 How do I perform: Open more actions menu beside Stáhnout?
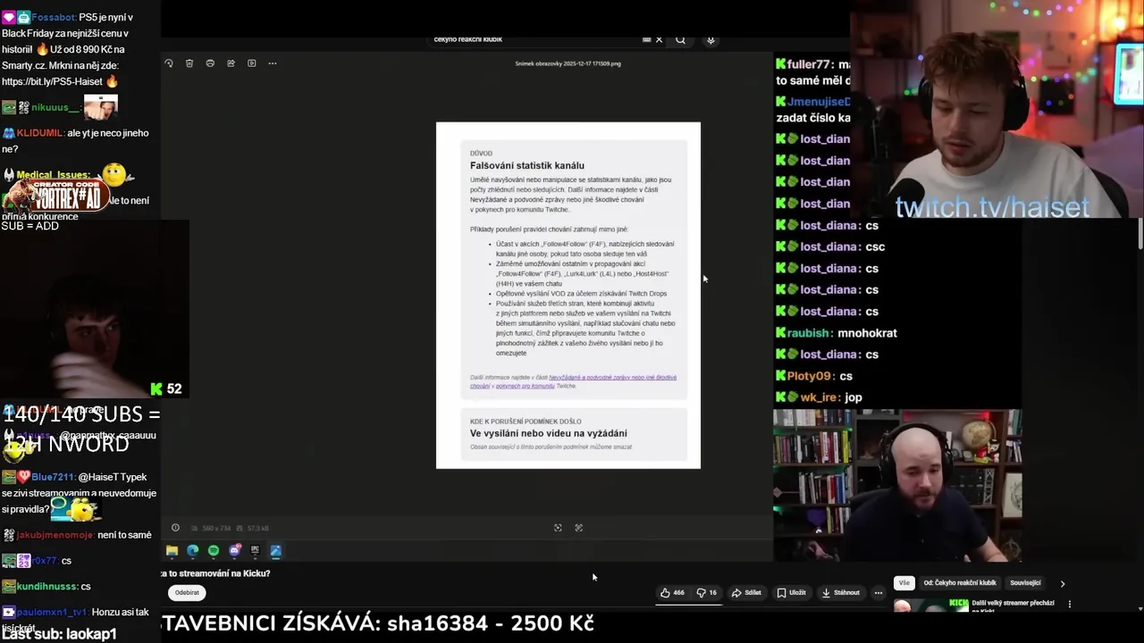coord(879,593)
